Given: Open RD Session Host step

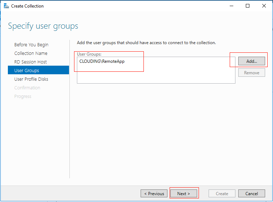Looking at the screenshot, I should [x=30, y=62].
